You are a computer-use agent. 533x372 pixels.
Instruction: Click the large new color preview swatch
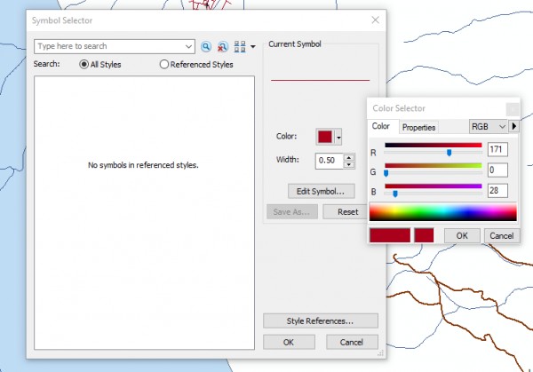[390, 235]
